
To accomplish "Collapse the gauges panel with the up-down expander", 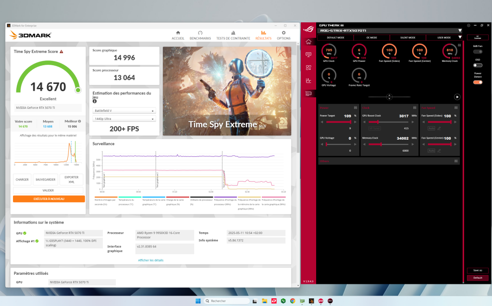I will [x=389, y=97].
